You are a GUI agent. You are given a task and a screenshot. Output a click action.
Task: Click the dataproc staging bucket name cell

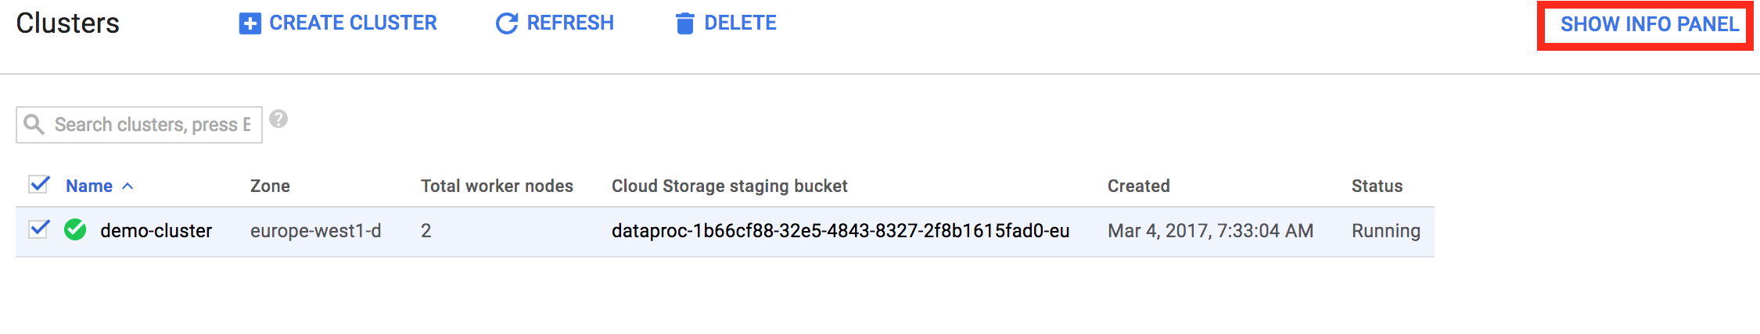840,231
